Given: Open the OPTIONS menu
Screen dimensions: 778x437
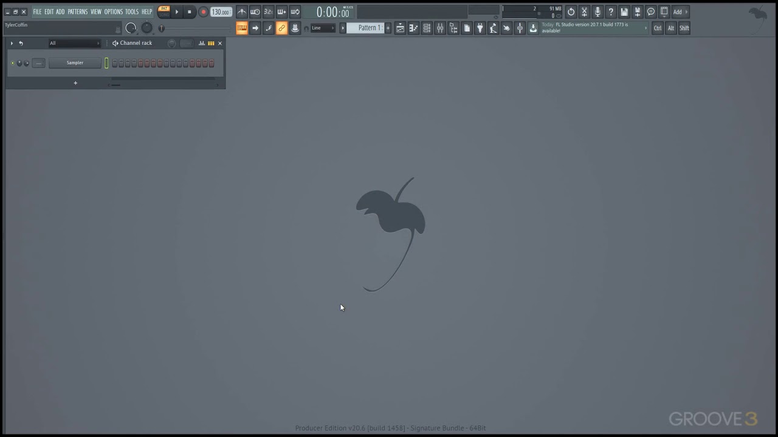Looking at the screenshot, I should (x=113, y=12).
